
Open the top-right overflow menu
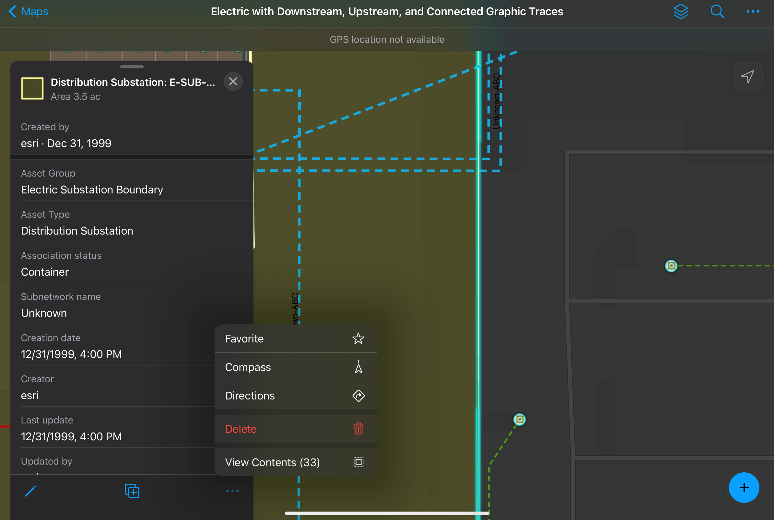[x=753, y=12]
